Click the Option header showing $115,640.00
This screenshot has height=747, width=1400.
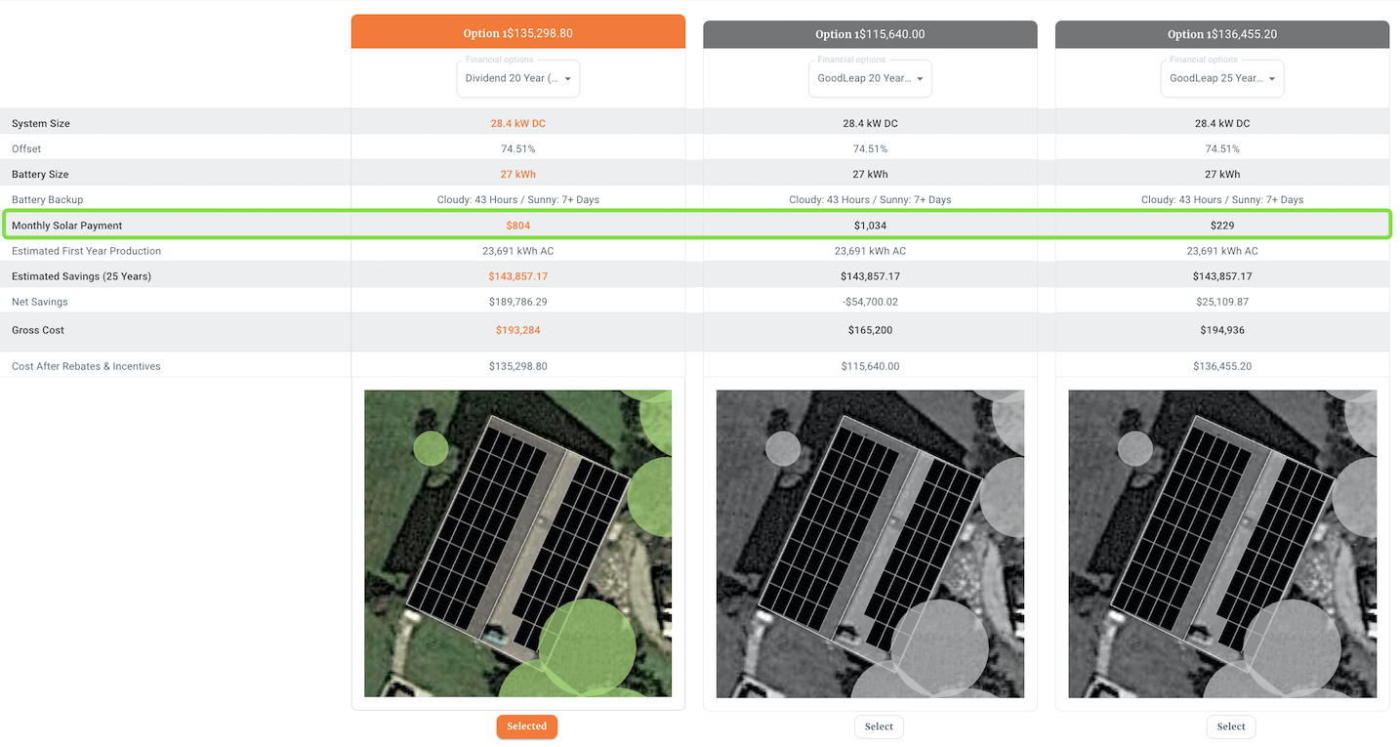869,33
